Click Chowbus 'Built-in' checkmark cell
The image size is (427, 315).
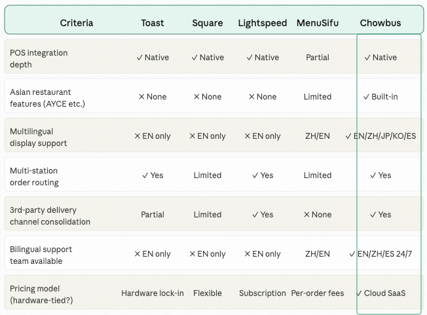click(x=381, y=97)
